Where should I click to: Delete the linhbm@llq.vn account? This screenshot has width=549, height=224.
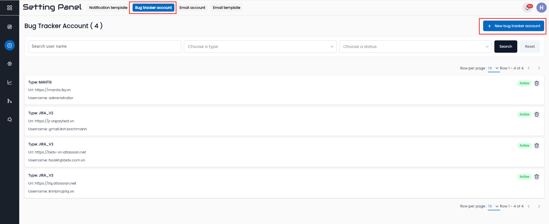[x=537, y=177]
